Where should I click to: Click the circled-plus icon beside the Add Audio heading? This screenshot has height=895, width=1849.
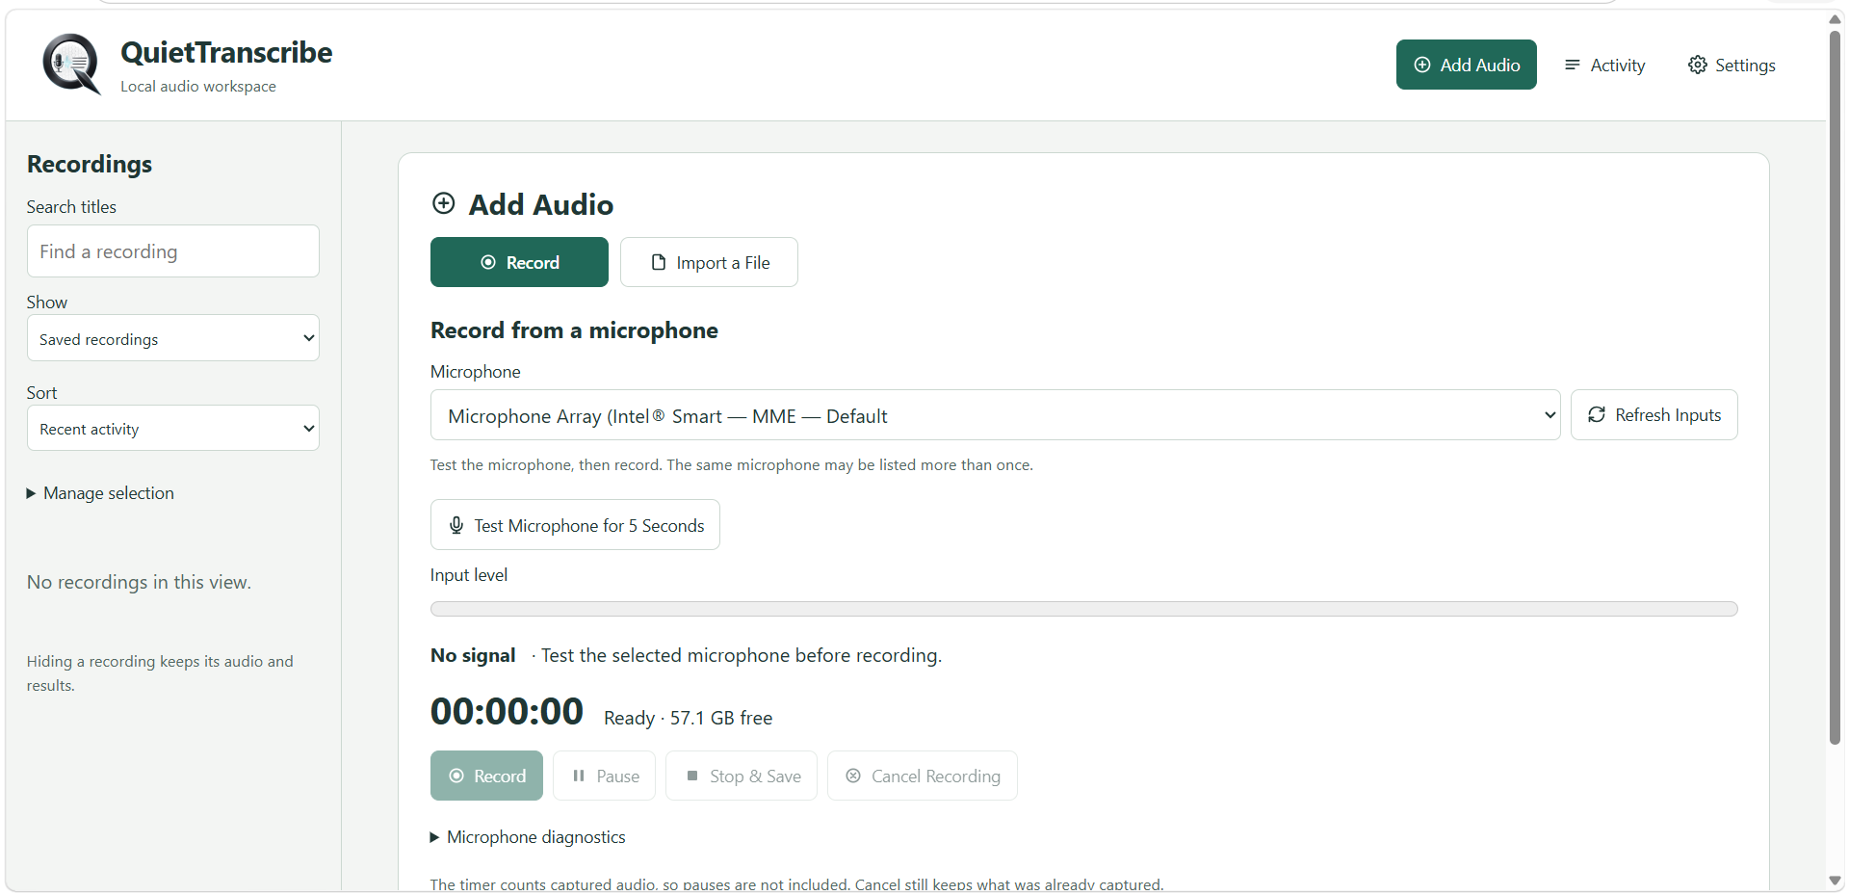(444, 203)
